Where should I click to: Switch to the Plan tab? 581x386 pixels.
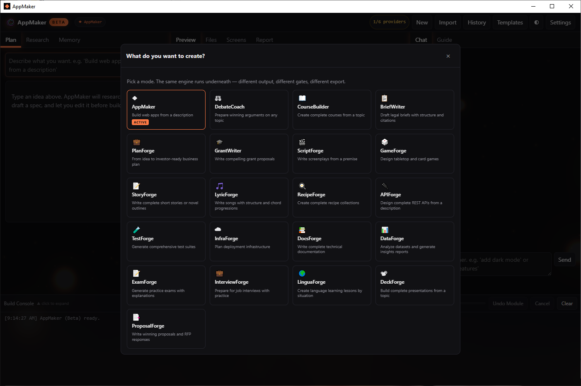pyautogui.click(x=11, y=40)
